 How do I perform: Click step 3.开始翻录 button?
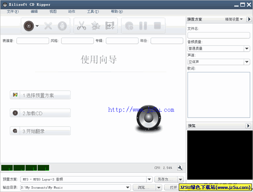(x=40, y=131)
